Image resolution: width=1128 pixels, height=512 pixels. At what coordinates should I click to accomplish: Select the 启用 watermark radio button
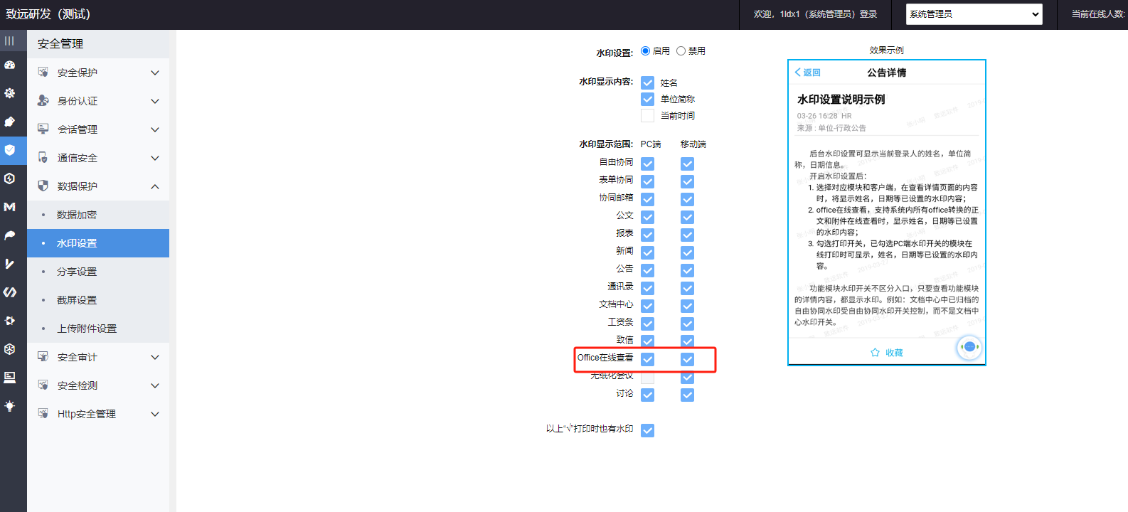[x=646, y=50]
